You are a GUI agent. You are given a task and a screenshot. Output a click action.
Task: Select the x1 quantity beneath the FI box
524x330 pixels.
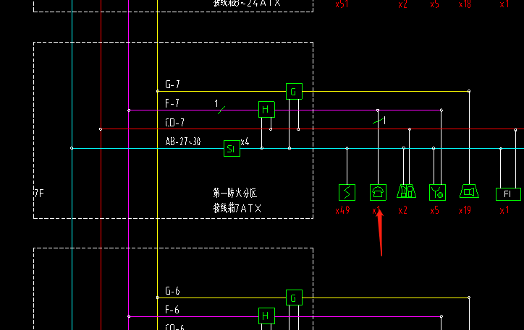504,210
